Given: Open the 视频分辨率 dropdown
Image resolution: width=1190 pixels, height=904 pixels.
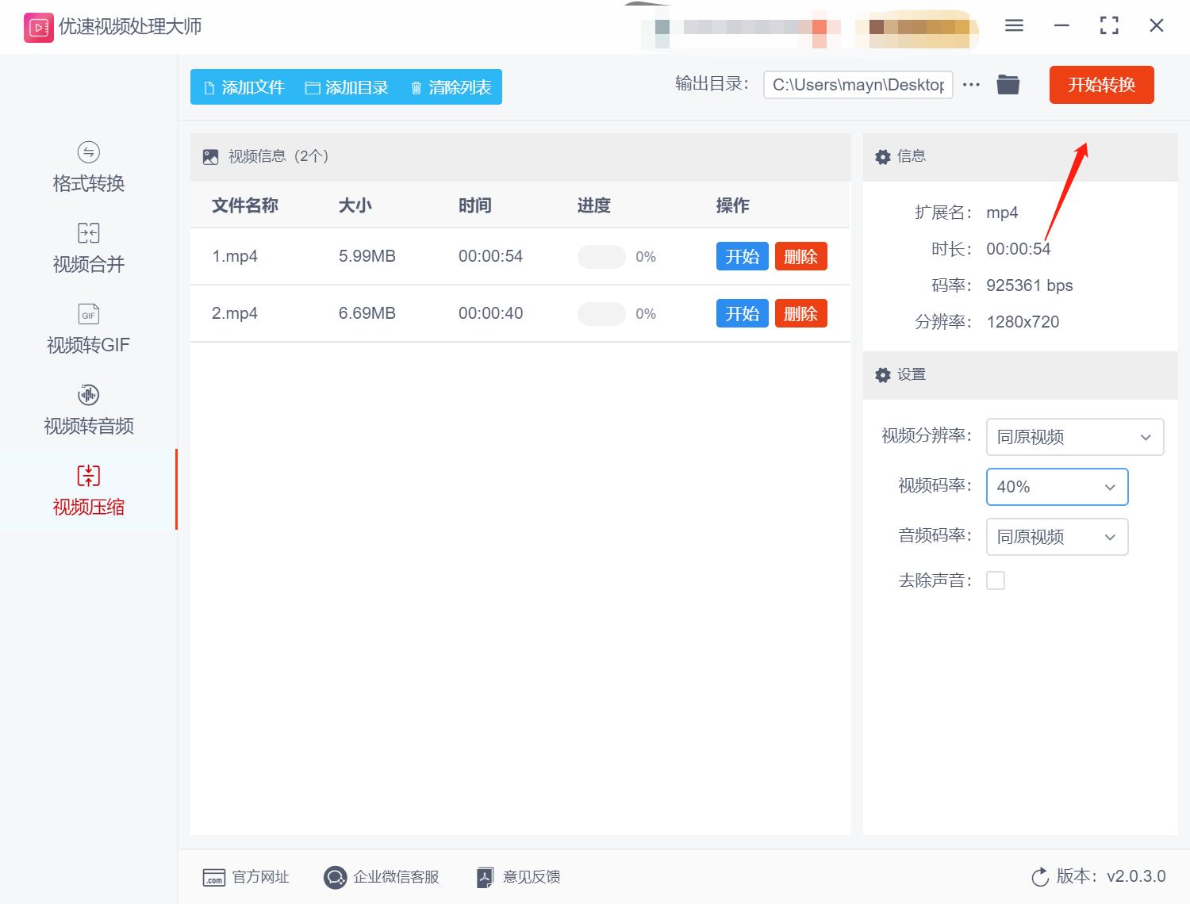Looking at the screenshot, I should click(x=1074, y=437).
